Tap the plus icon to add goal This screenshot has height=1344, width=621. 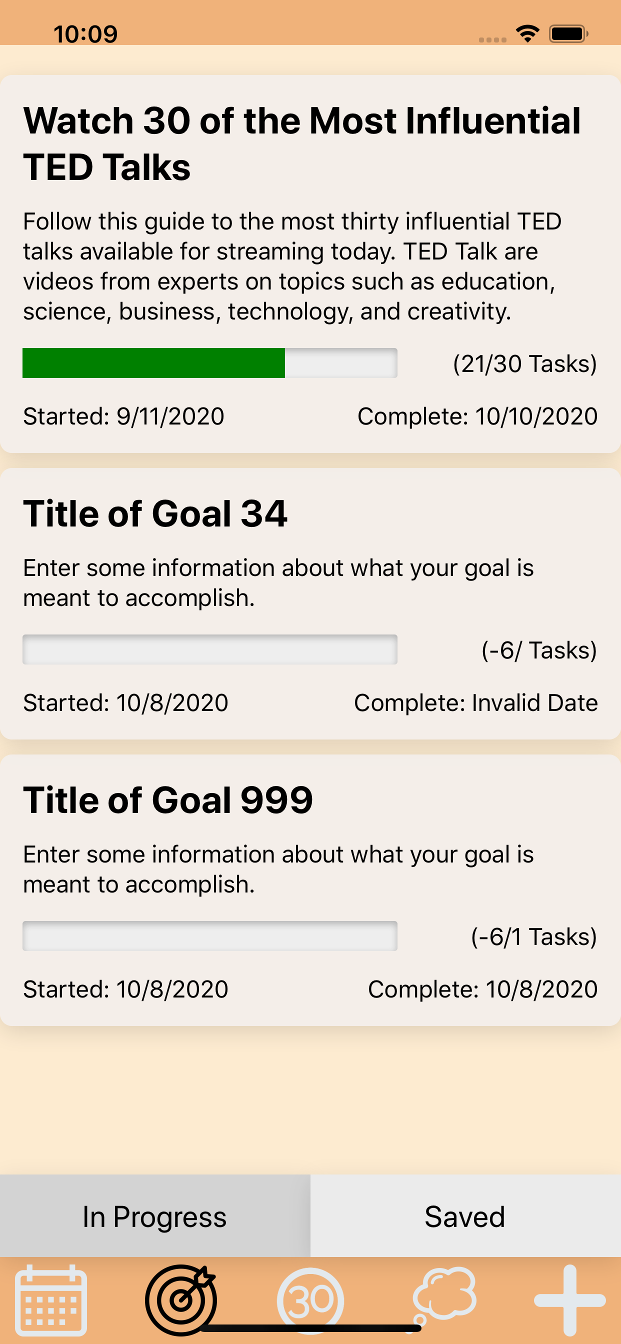(570, 1299)
